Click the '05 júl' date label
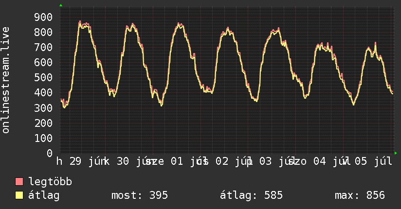 point(373,161)
